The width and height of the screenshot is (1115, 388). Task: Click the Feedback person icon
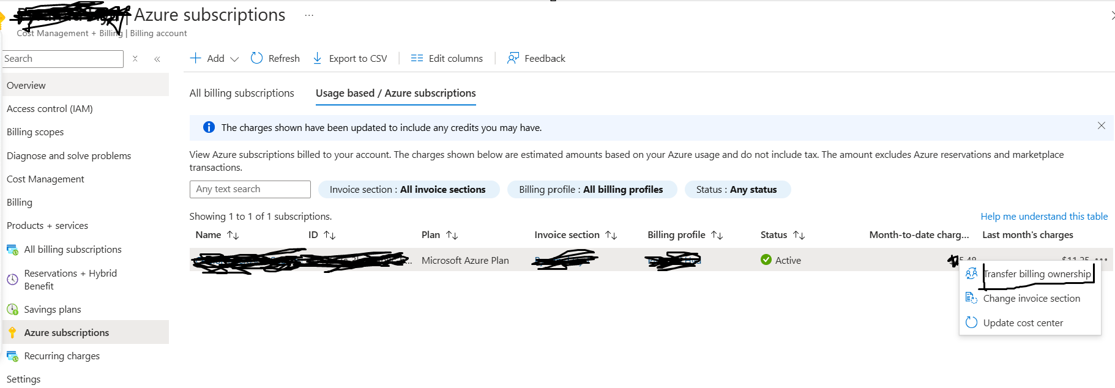click(x=513, y=58)
